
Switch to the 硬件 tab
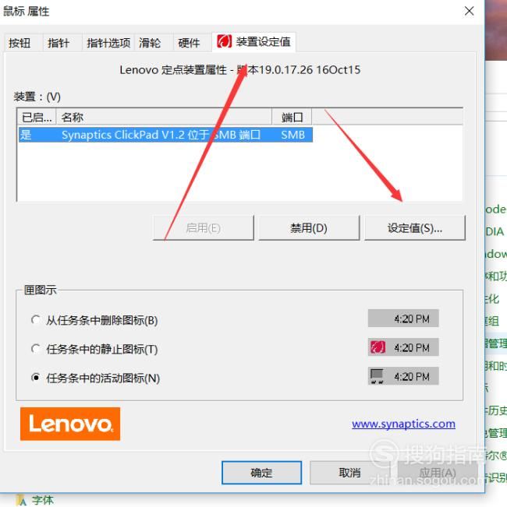tap(189, 43)
